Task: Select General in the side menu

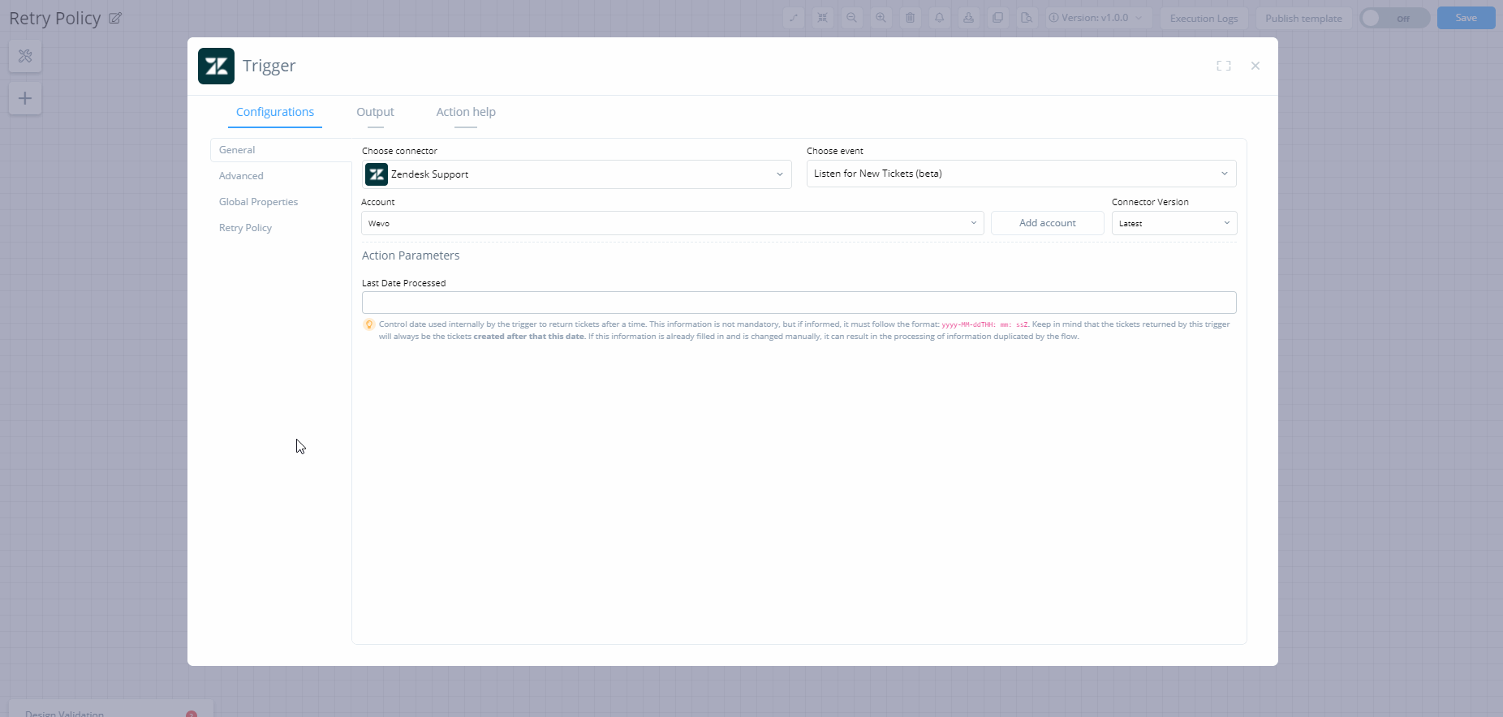Action: (281, 150)
